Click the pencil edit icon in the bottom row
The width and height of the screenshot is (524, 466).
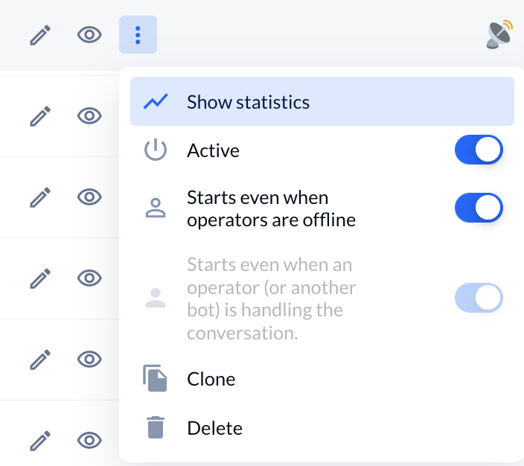point(40,441)
